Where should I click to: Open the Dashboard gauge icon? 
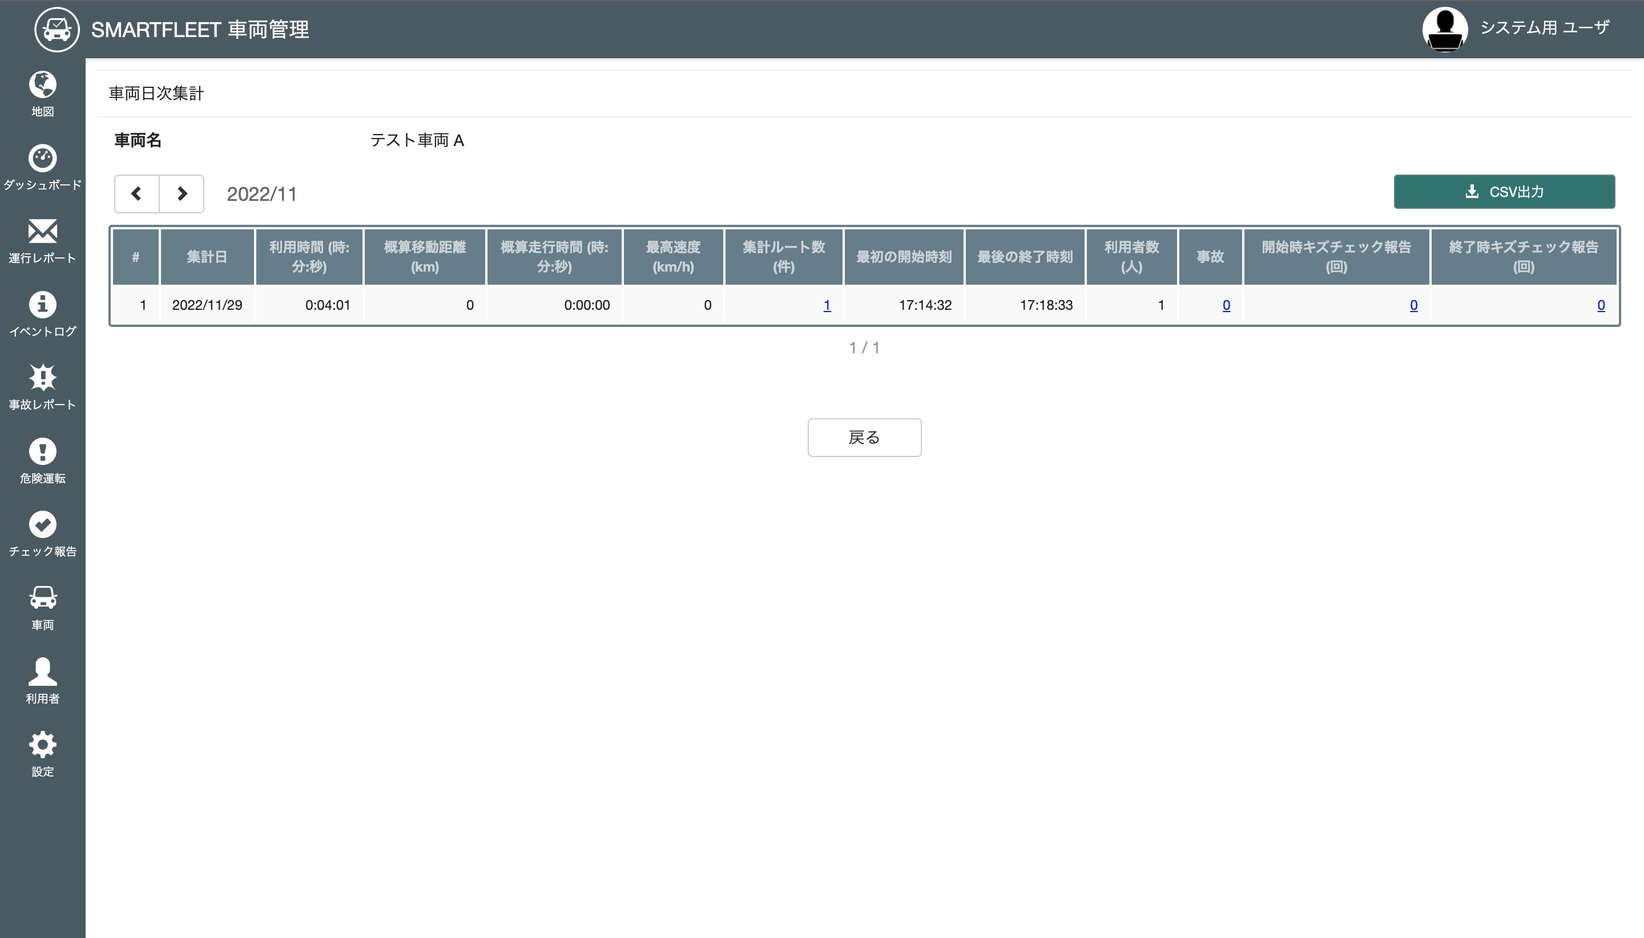tap(43, 158)
